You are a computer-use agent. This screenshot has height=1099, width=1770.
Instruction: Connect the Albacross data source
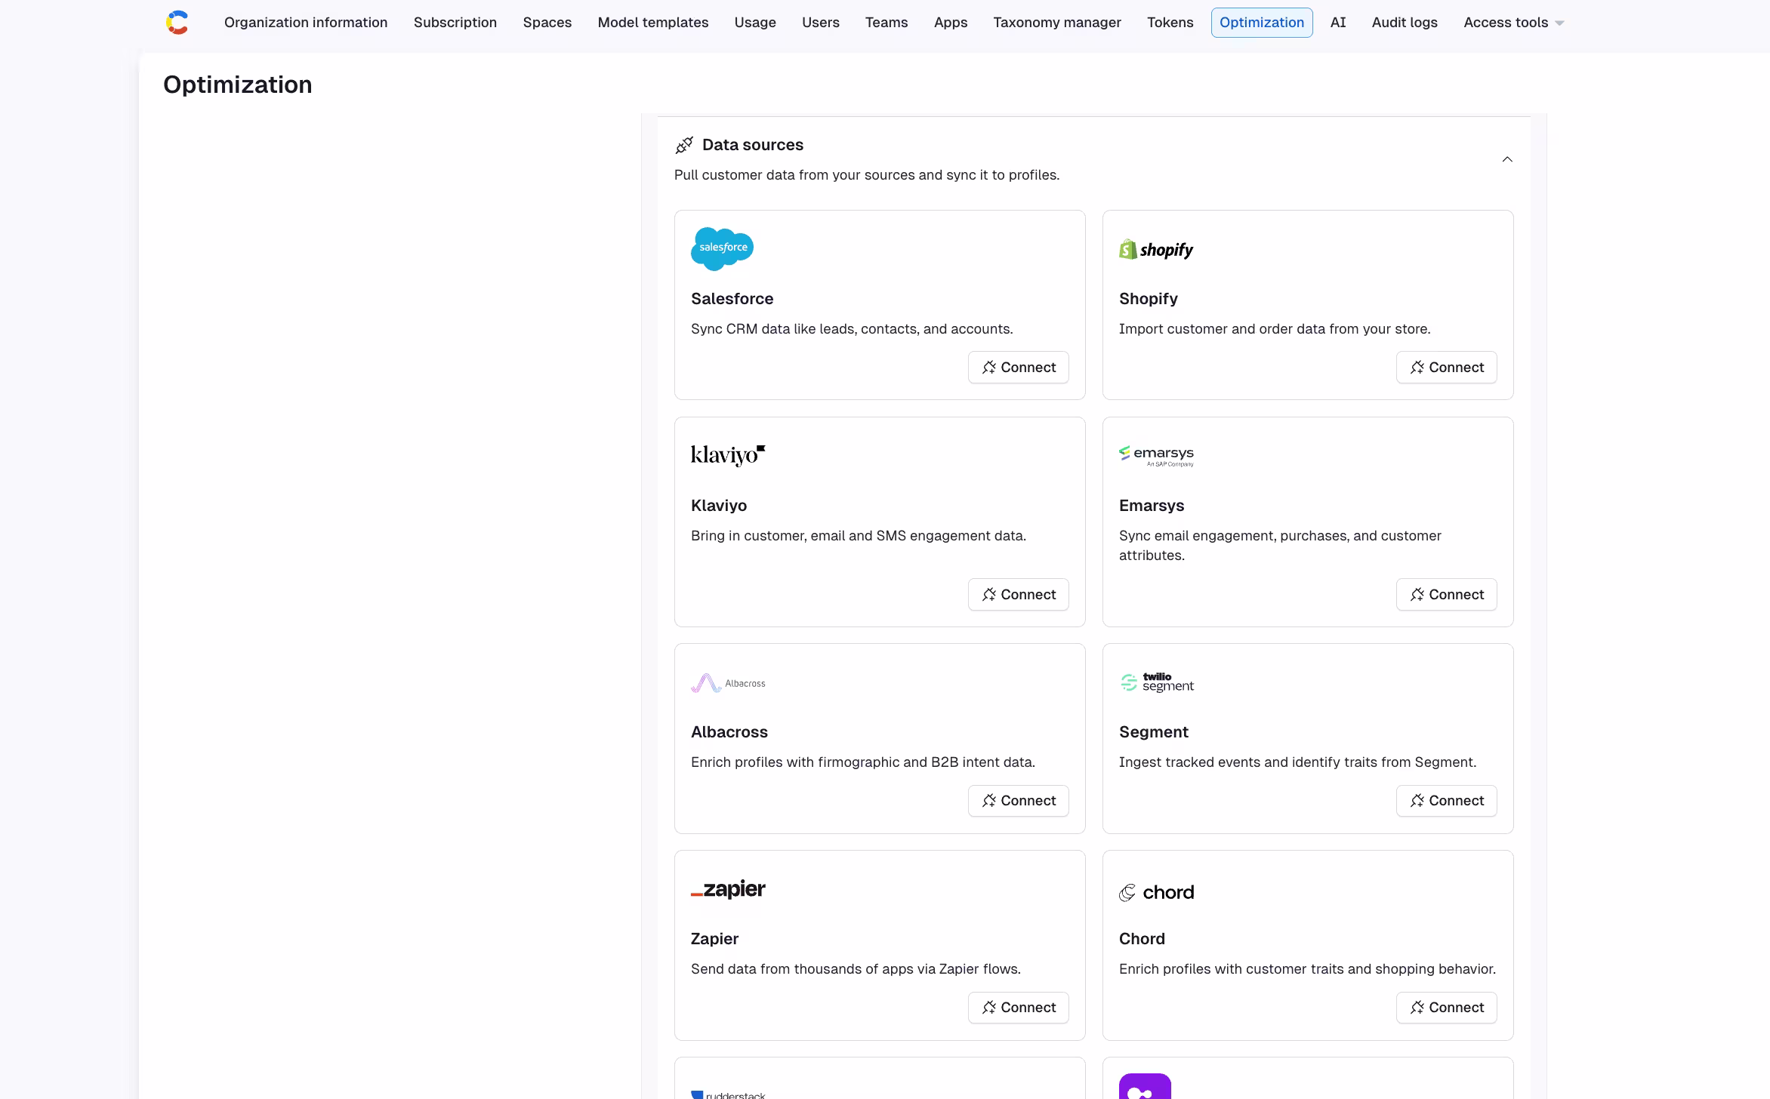coord(1018,801)
